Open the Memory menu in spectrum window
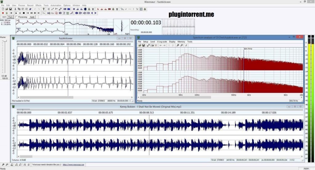The image size is (315, 170). [181, 42]
